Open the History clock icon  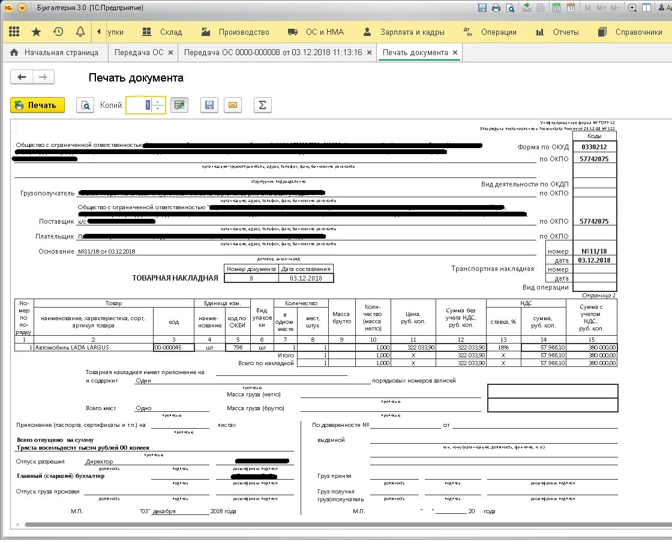click(58, 31)
